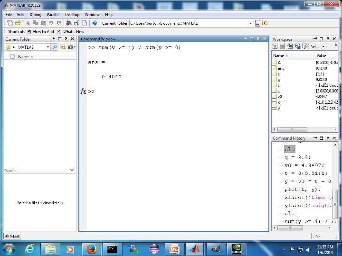Open the Edit menu
The width and height of the screenshot is (342, 256).
tap(21, 15)
